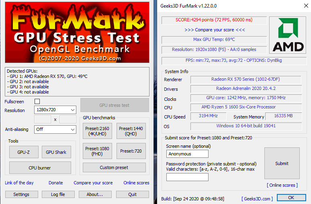
Task: Open the Log file button
Action: click(58, 194)
